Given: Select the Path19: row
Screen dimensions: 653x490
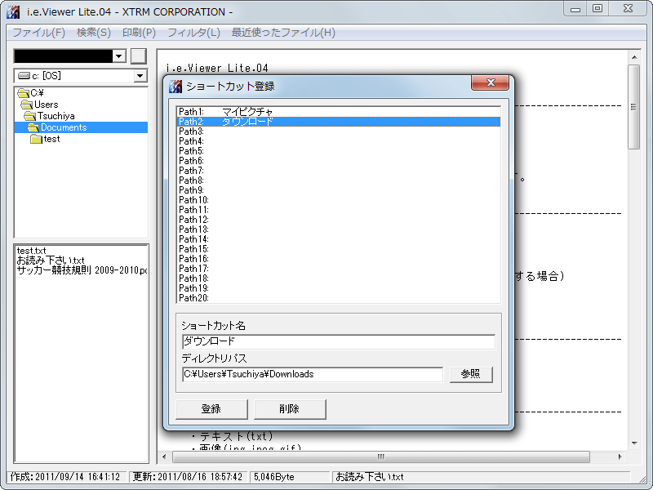Looking at the screenshot, I should (338, 288).
